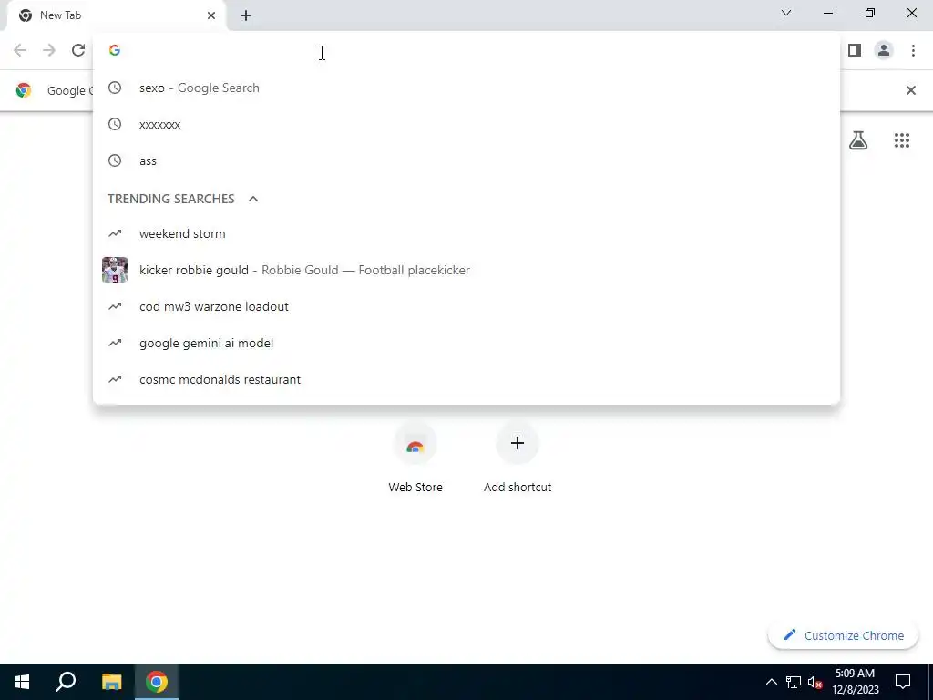Open Chrome's three-dot menu

pos(913,51)
